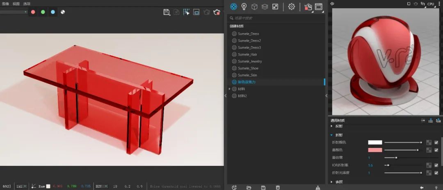This screenshot has width=443, height=190.
Task: Toggle basic/advanced parameter switch icon
Action: point(423,121)
